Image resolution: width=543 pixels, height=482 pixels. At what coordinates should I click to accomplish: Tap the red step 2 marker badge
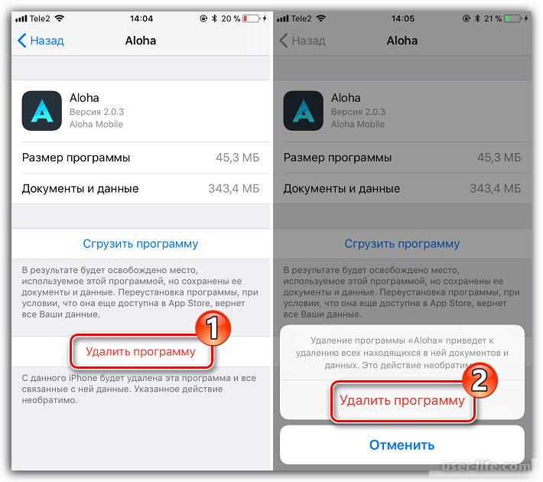tap(480, 379)
